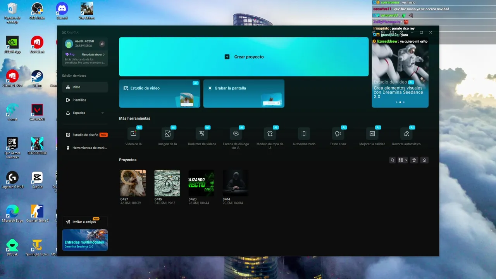Open NVIDIA App desktop icon
Viewport: 496px width, 279px height.
click(x=12, y=45)
